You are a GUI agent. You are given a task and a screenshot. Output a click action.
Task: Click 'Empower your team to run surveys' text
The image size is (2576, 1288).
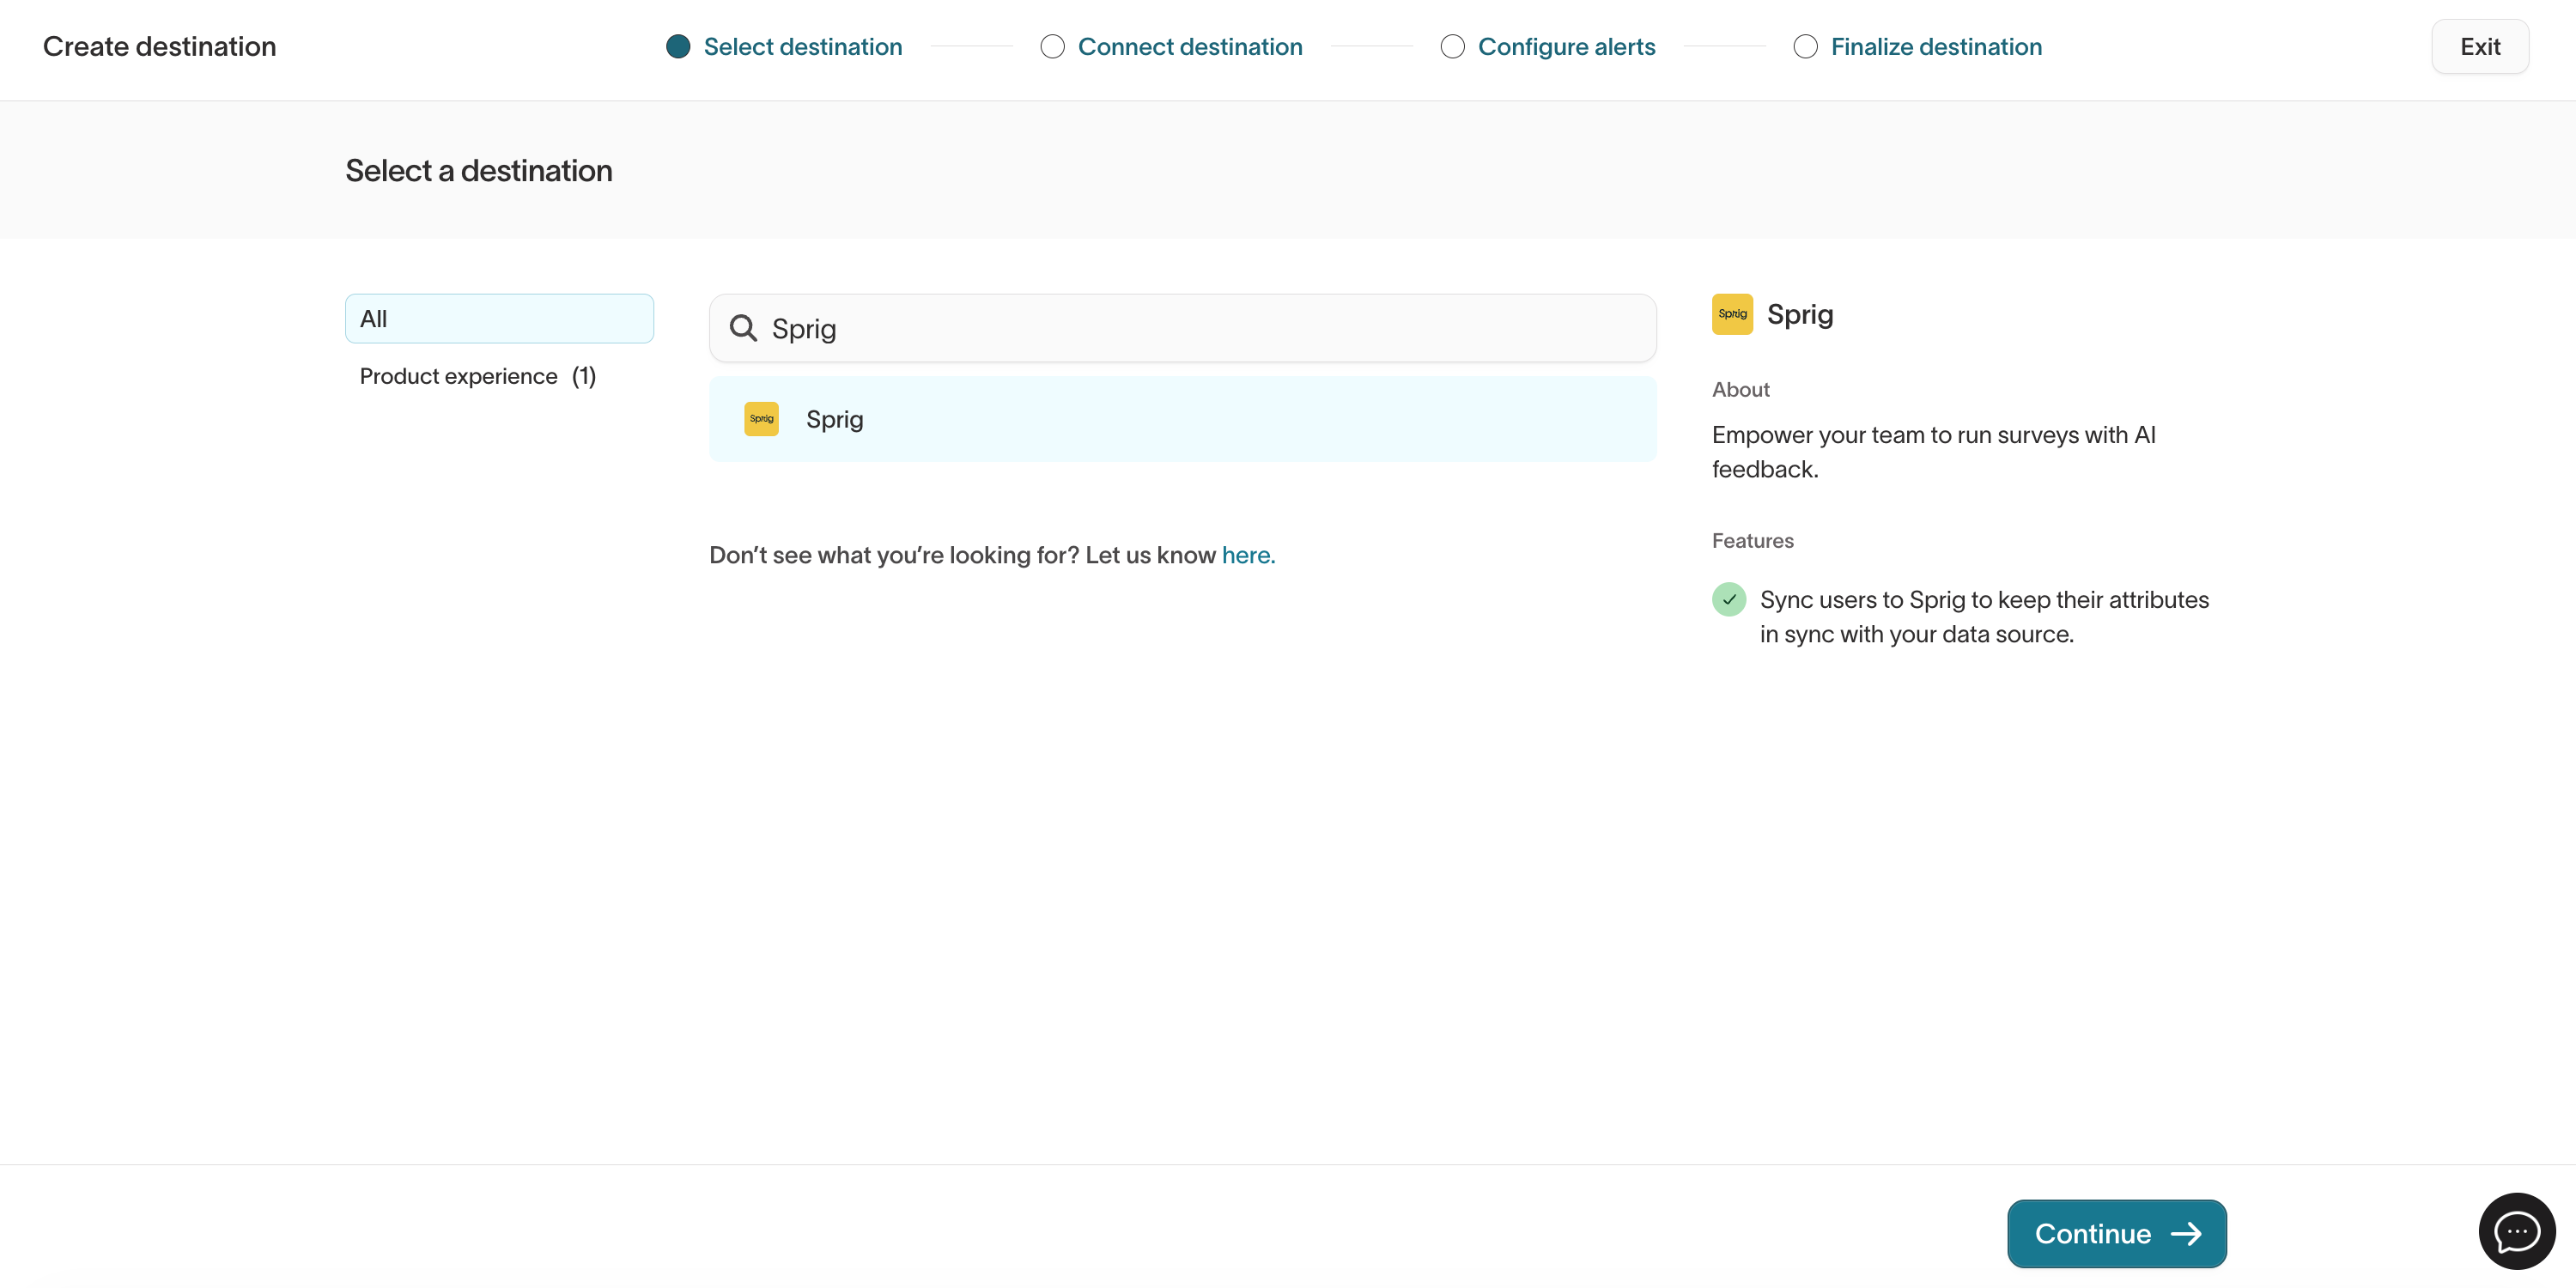click(x=1933, y=452)
